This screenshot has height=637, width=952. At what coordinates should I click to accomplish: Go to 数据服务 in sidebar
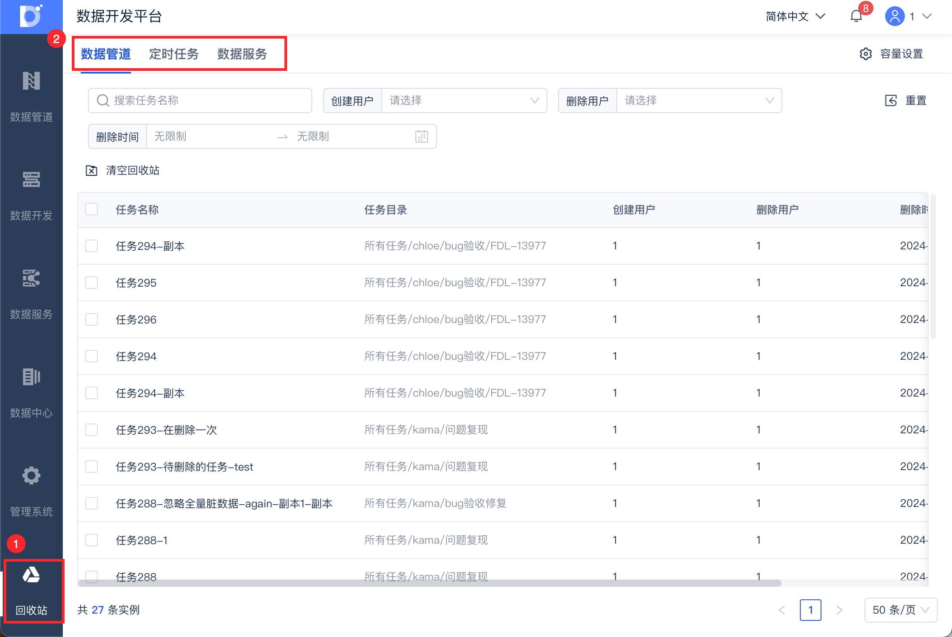31,279
